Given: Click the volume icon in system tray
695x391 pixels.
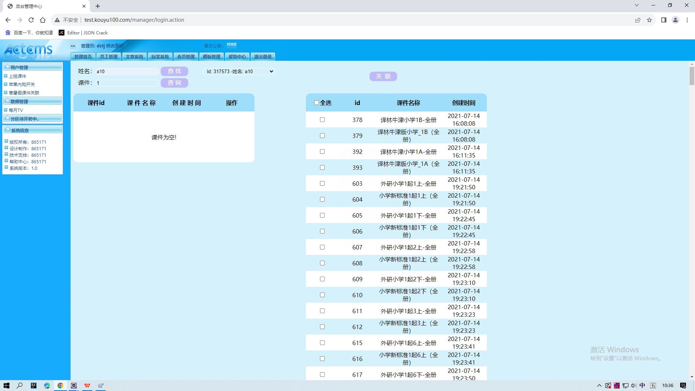Looking at the screenshot, I should click(x=634, y=386).
